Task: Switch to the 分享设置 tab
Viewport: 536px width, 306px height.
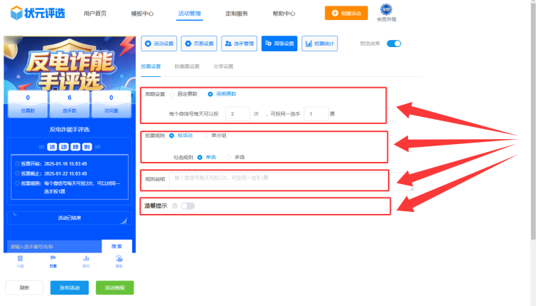Action: coord(223,66)
